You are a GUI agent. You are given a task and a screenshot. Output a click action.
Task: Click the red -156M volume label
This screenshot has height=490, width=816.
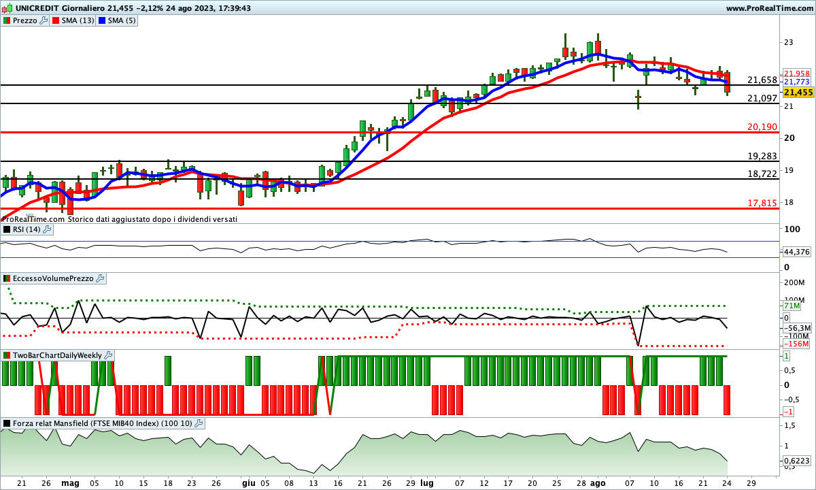click(x=796, y=344)
